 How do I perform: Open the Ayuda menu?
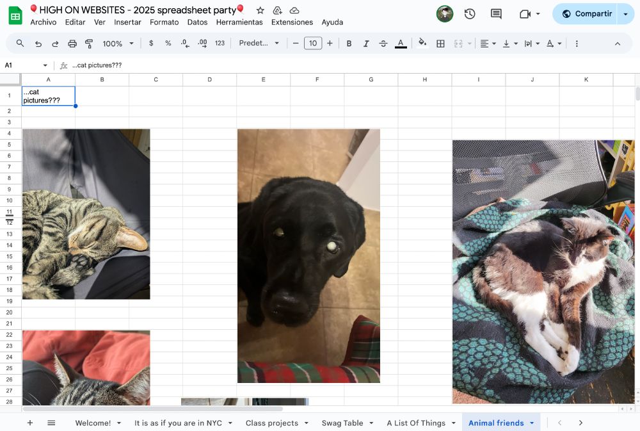(x=332, y=22)
